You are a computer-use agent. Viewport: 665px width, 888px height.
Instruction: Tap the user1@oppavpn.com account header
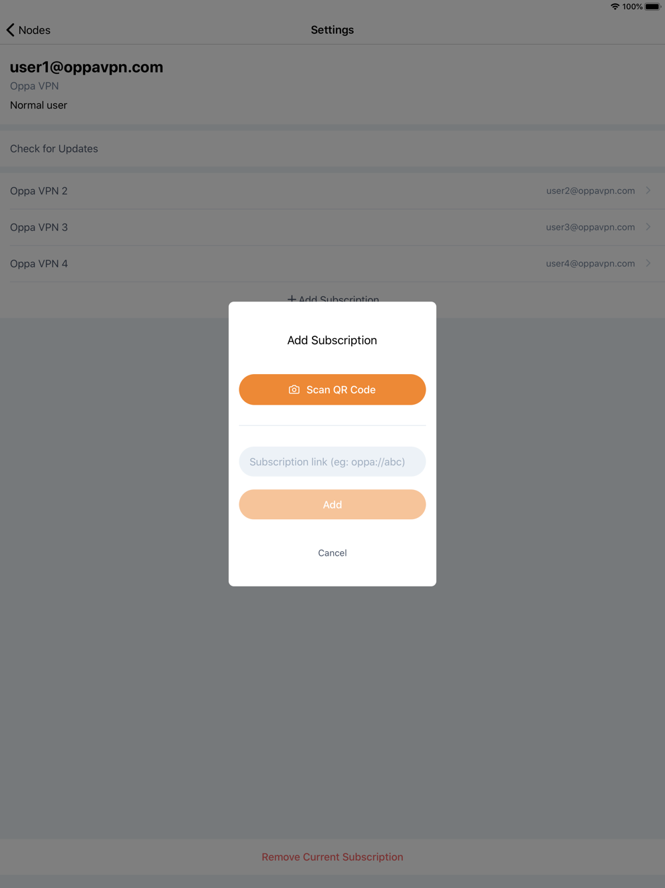(x=86, y=67)
